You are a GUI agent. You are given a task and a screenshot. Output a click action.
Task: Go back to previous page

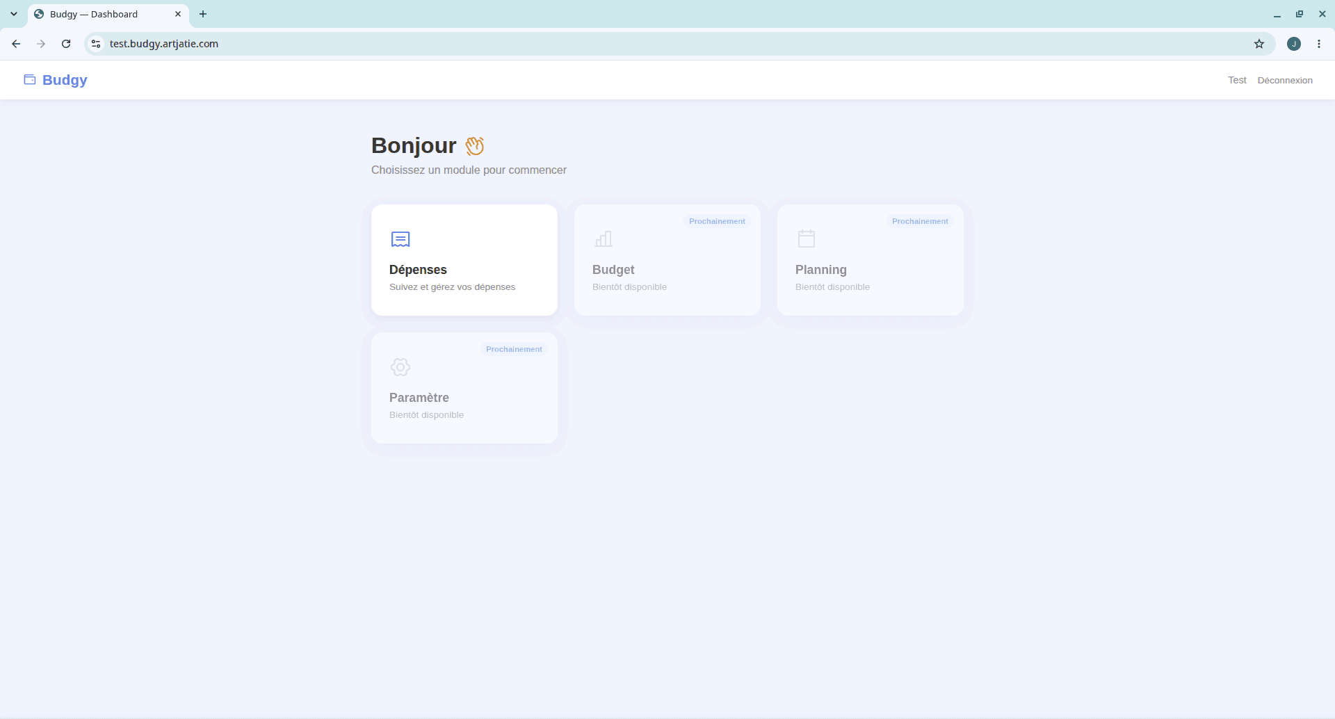point(16,44)
